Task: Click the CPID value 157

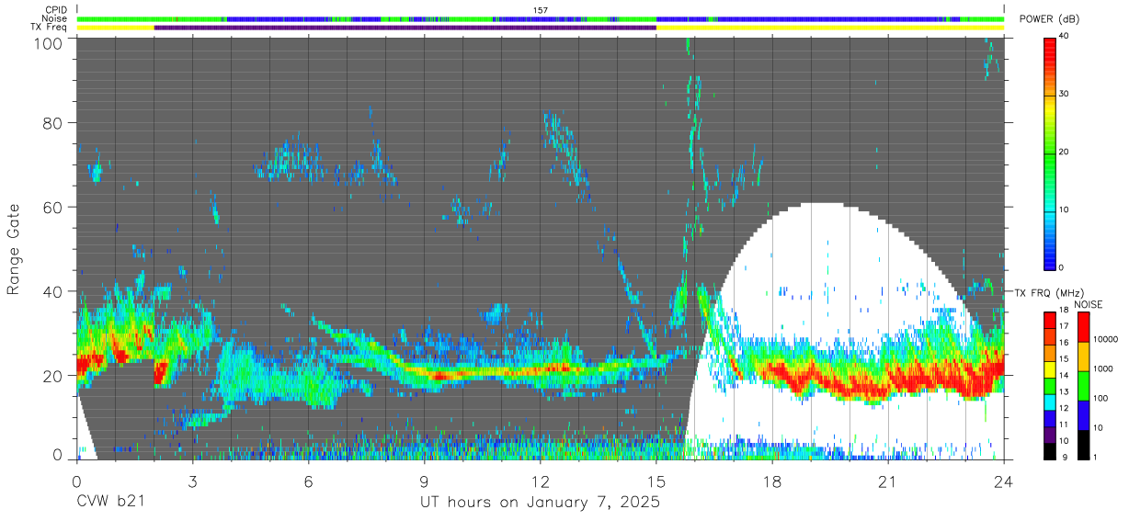Action: click(x=541, y=9)
